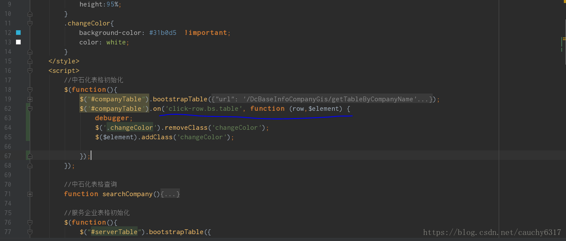The width and height of the screenshot is (566, 241).
Task: Expand the folded bootstrapTable block on line 19
Action: point(30,99)
